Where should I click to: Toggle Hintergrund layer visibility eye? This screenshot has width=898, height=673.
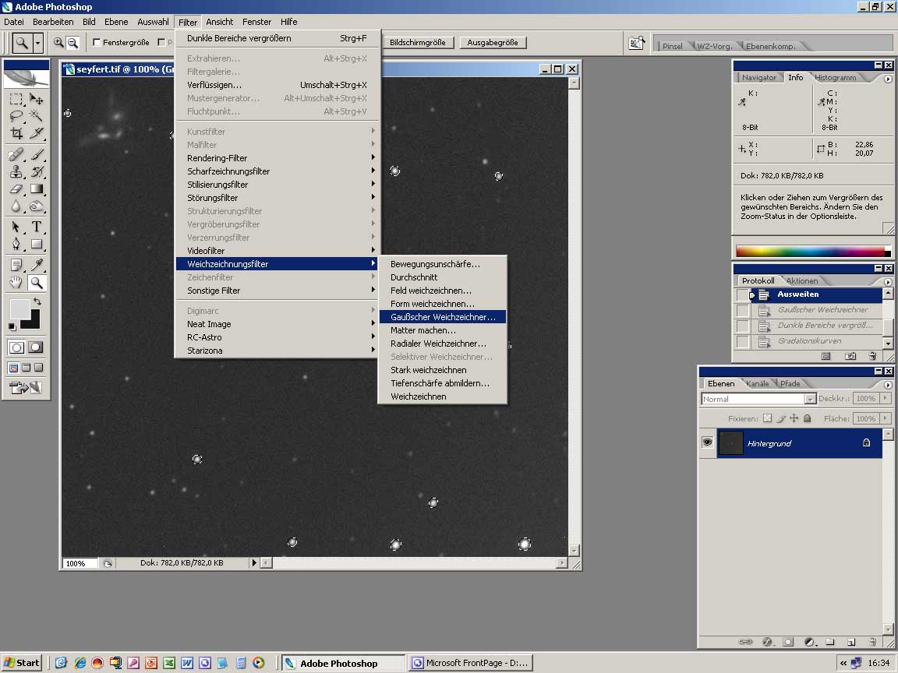[707, 442]
